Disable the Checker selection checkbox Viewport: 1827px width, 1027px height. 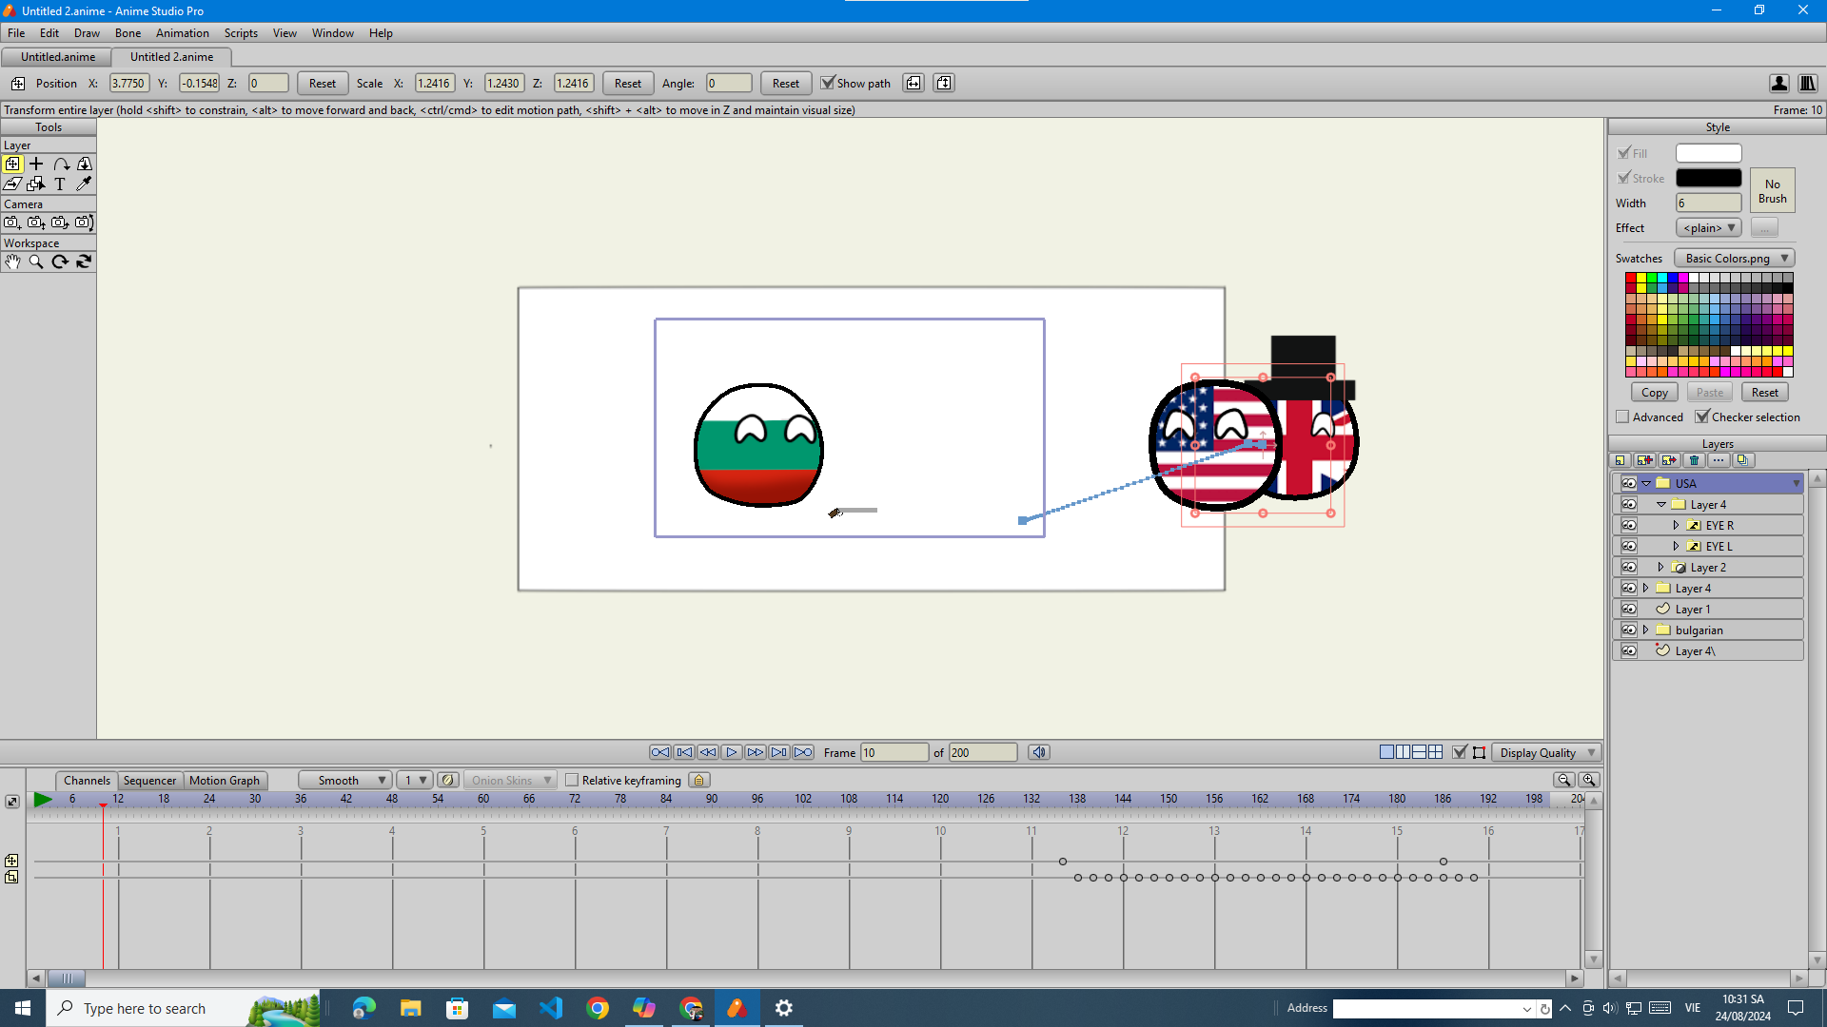1703,417
